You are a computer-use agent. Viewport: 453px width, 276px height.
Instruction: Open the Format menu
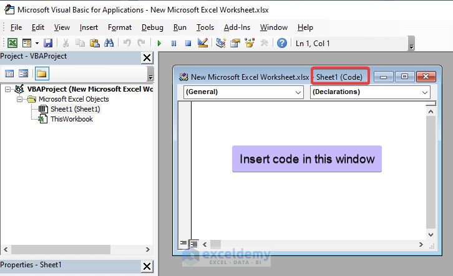(x=120, y=27)
